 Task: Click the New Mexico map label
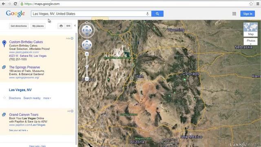coord(191,137)
